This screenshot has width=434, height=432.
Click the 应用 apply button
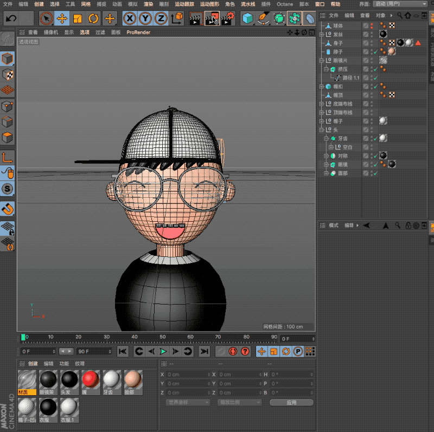[291, 402]
